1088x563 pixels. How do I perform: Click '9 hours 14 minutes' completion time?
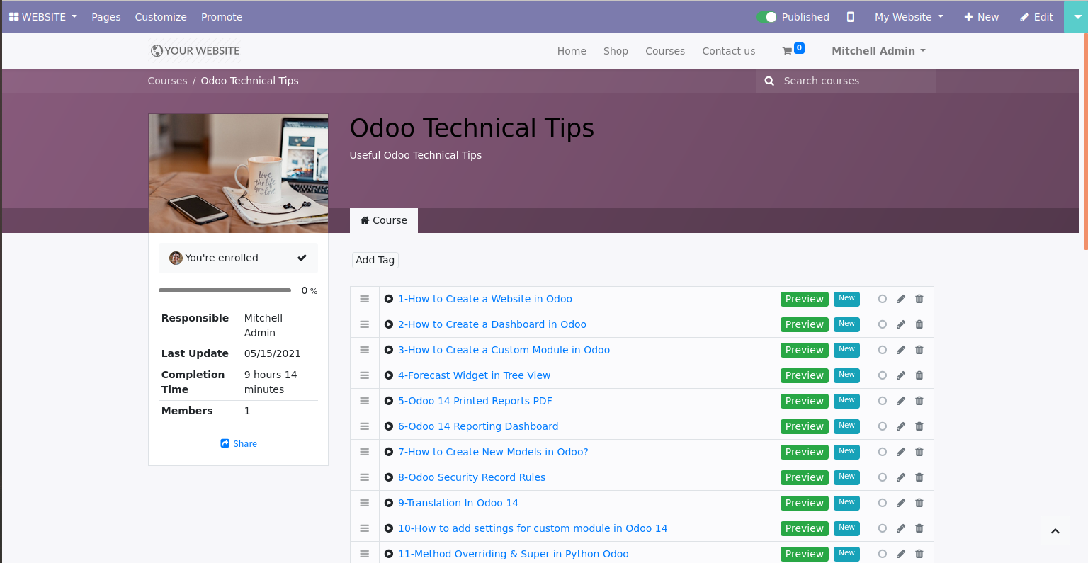[x=271, y=382]
